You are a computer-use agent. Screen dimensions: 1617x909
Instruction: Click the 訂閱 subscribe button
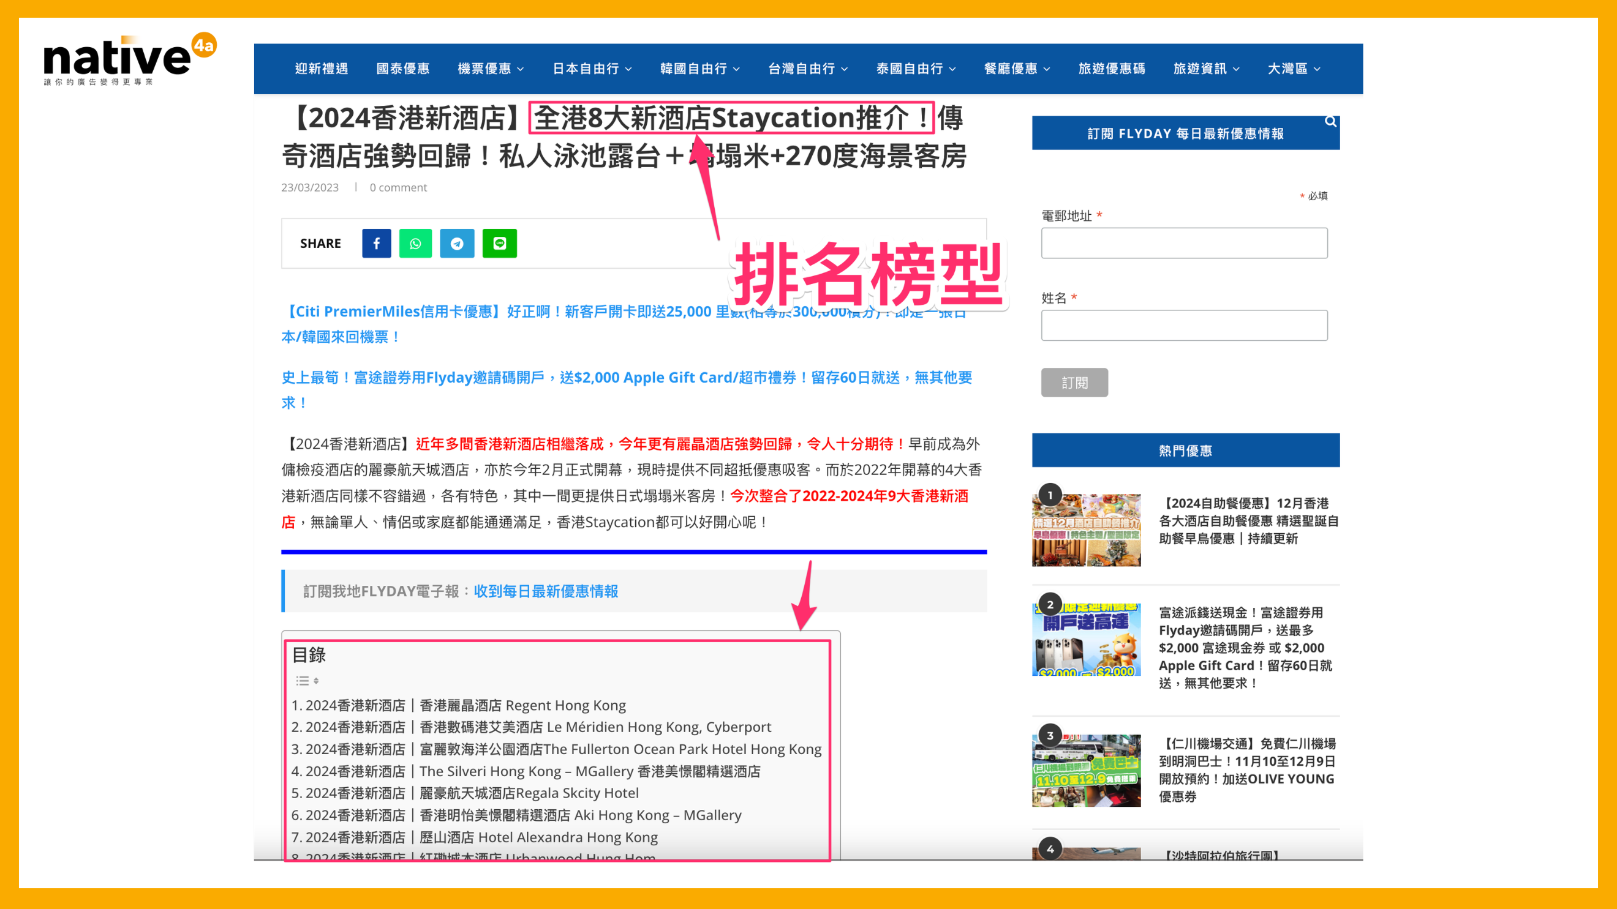pos(1074,383)
